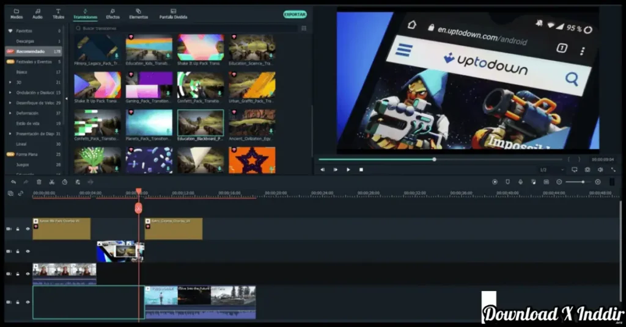Lock the track with the phone screen clip
This screenshot has height=327, width=626.
click(x=18, y=251)
